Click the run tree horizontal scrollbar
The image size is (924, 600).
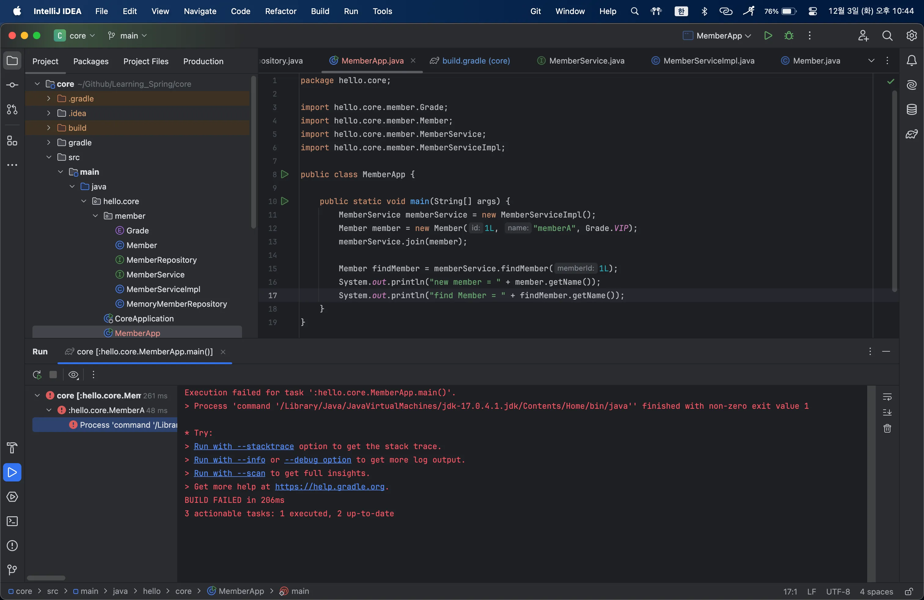pyautogui.click(x=46, y=578)
